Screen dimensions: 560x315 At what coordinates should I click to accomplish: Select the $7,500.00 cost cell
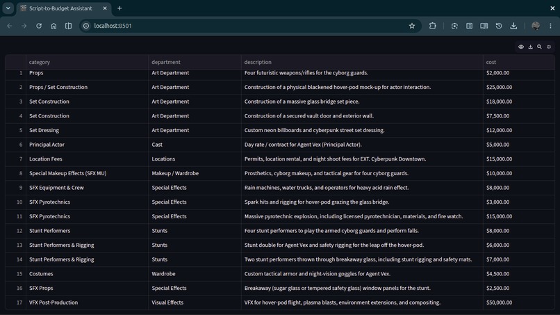(x=518, y=116)
